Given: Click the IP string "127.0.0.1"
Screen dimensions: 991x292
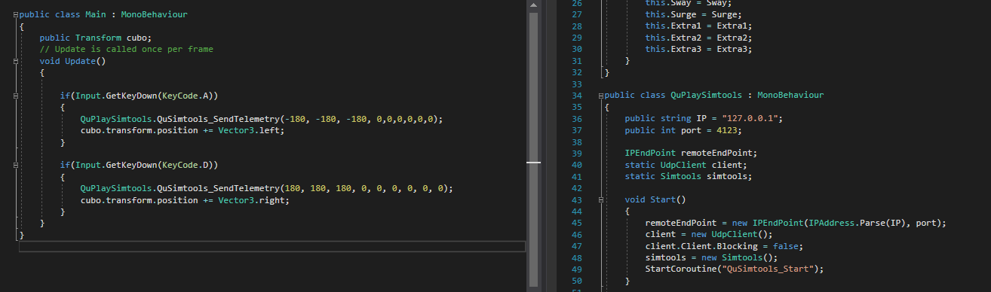Looking at the screenshot, I should [752, 119].
